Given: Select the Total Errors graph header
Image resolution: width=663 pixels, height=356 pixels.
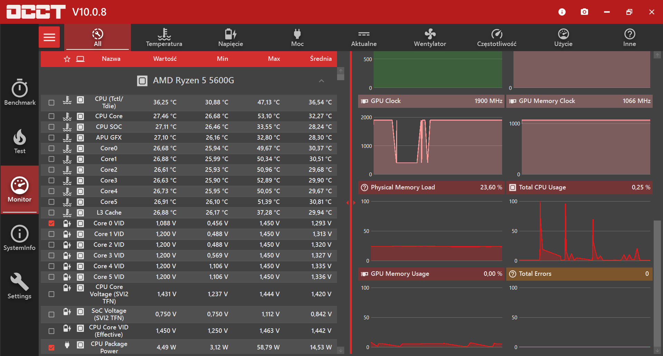Looking at the screenshot, I should (x=579, y=274).
